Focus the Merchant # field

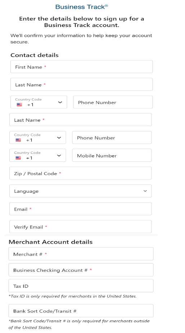[81, 254]
